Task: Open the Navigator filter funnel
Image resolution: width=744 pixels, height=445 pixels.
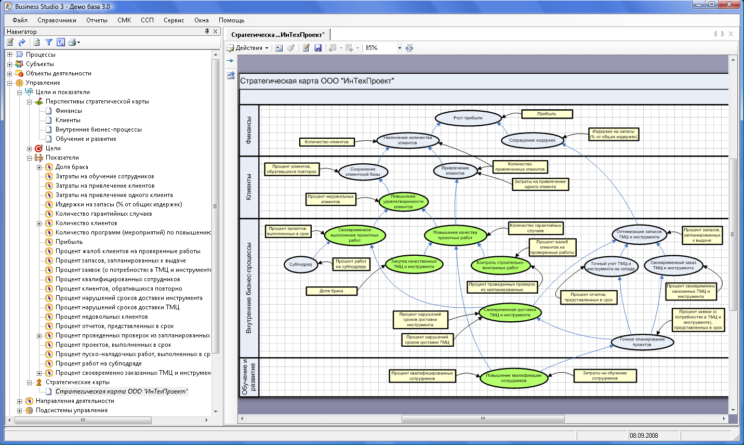Action: tap(49, 42)
